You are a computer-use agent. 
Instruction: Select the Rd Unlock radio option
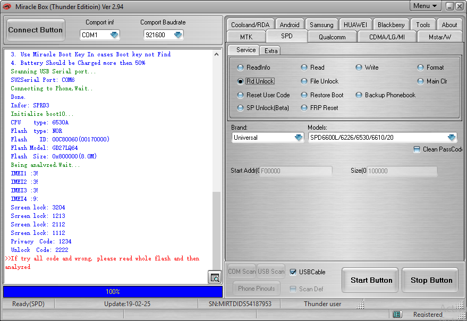(256, 81)
